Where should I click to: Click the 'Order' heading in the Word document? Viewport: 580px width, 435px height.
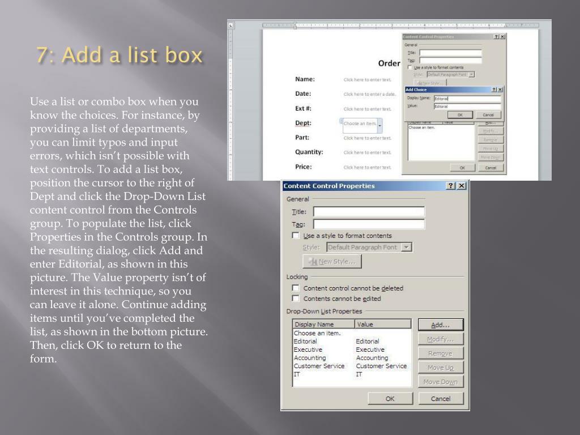pos(389,63)
